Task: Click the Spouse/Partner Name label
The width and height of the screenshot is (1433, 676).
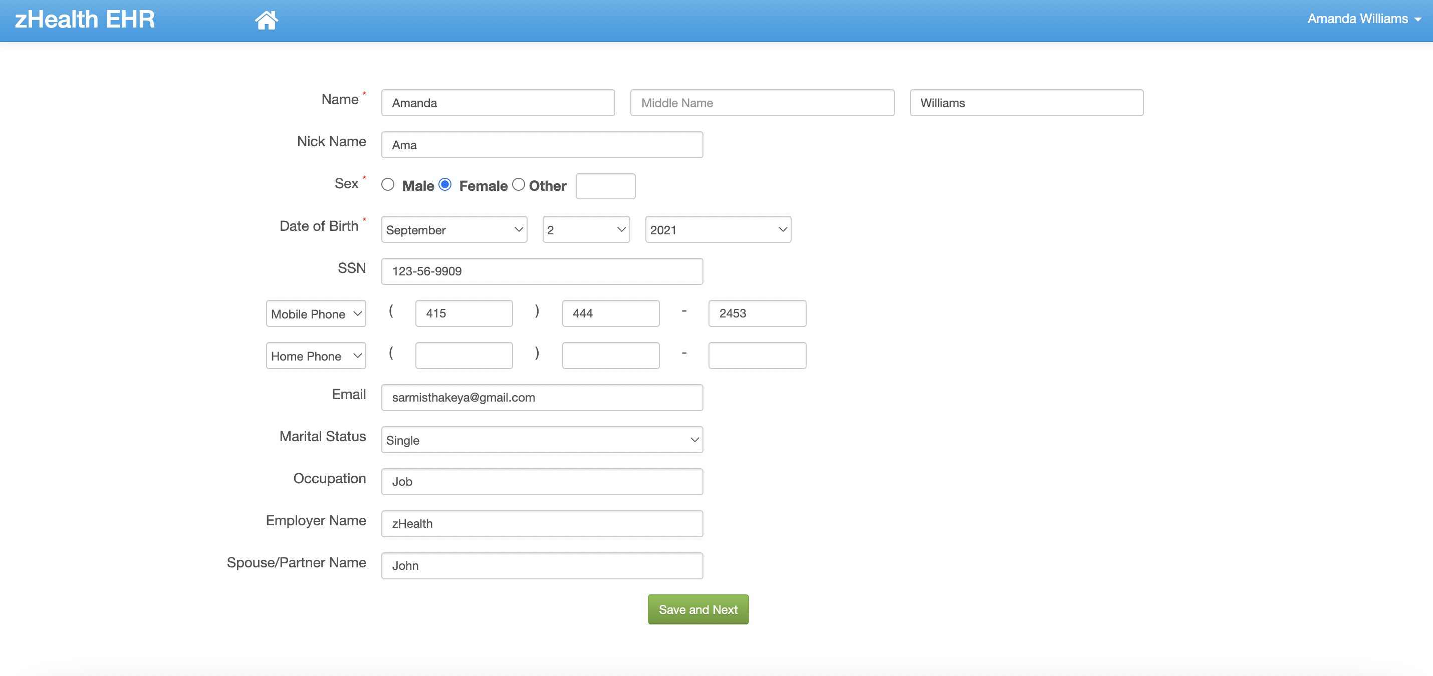Action: pos(297,563)
